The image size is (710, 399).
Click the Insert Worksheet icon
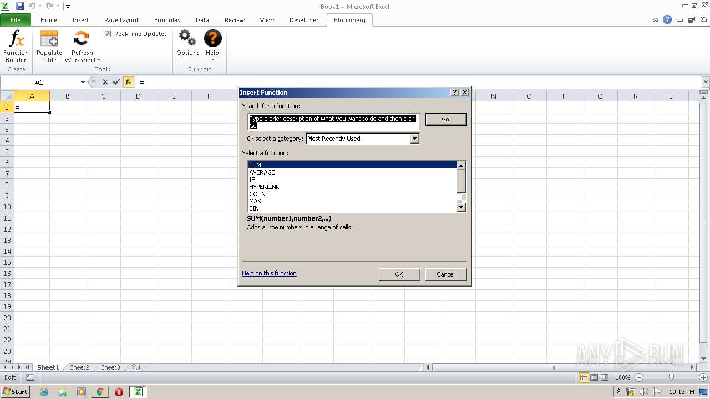point(136,367)
